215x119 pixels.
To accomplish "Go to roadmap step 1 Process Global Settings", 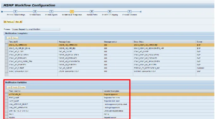I will (15, 11).
